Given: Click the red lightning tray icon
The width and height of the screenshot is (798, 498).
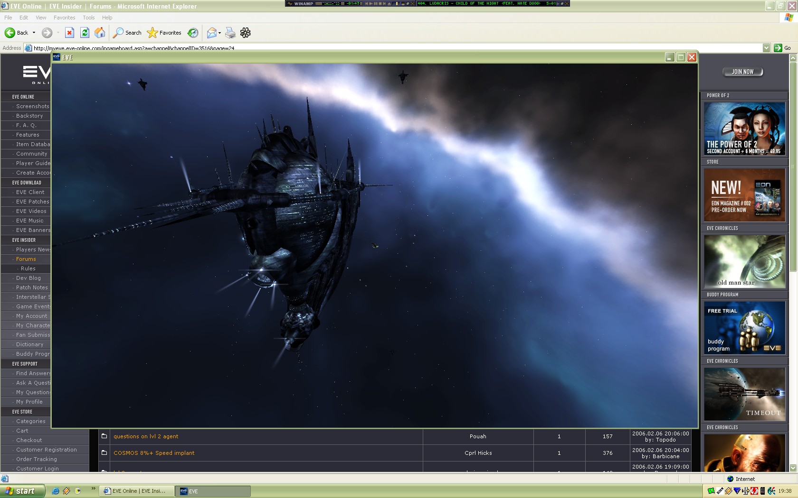Looking at the screenshot, I should click(x=754, y=491).
